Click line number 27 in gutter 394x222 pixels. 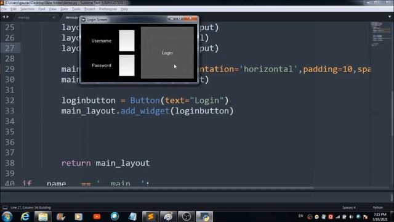(x=10, y=48)
